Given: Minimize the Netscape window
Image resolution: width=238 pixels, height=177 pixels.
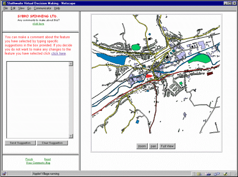Looking at the screenshot, I should tap(225, 3).
